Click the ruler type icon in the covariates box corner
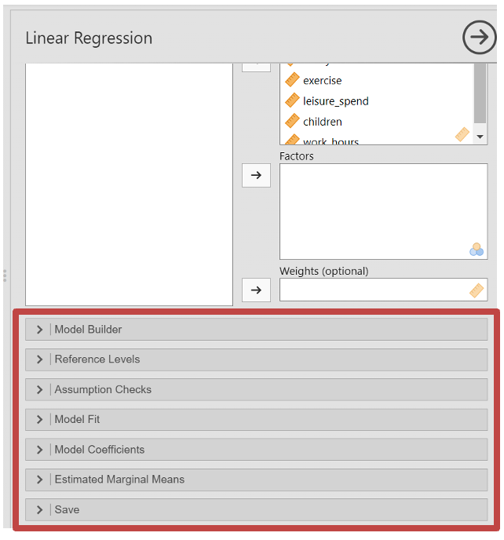Viewport: 504px width, 540px height. click(462, 135)
